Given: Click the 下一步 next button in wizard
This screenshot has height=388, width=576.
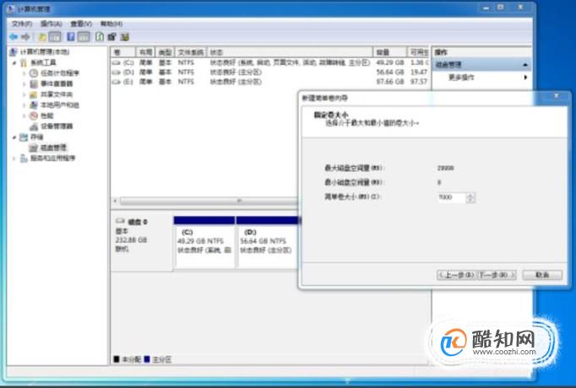Looking at the screenshot, I should tap(497, 275).
